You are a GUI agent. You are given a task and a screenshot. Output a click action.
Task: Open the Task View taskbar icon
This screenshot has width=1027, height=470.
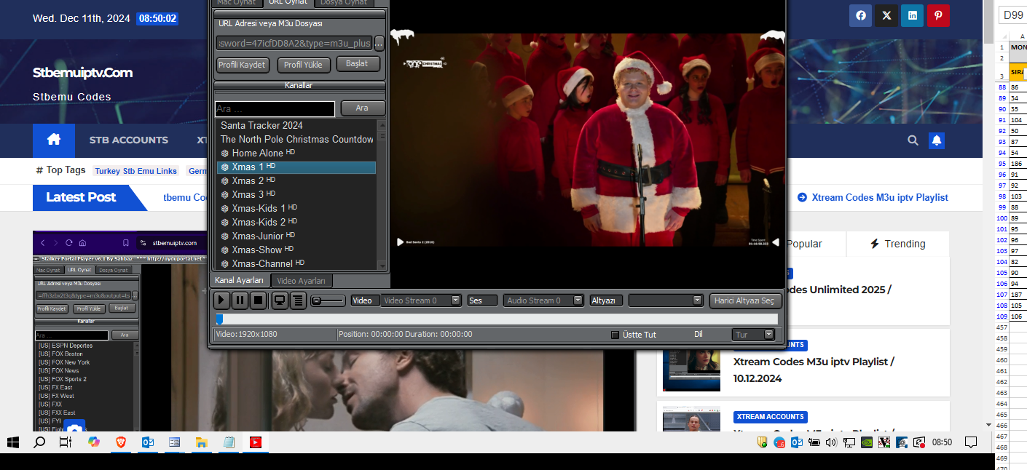coord(66,442)
